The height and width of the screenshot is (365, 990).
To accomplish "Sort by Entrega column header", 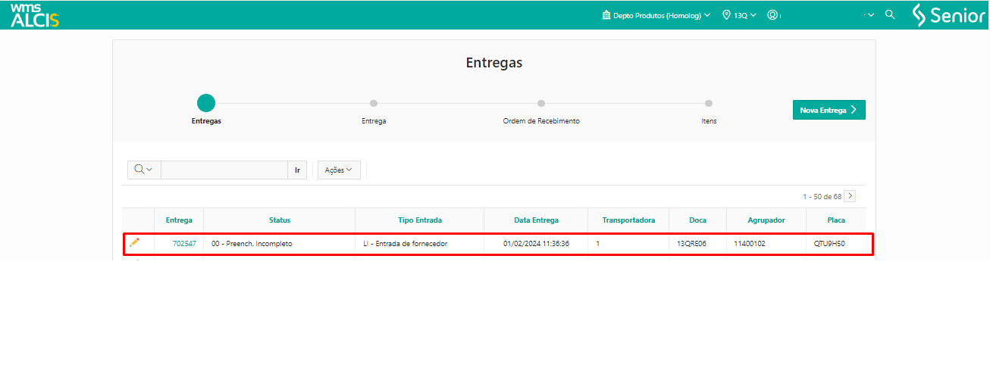I will pyautogui.click(x=179, y=220).
